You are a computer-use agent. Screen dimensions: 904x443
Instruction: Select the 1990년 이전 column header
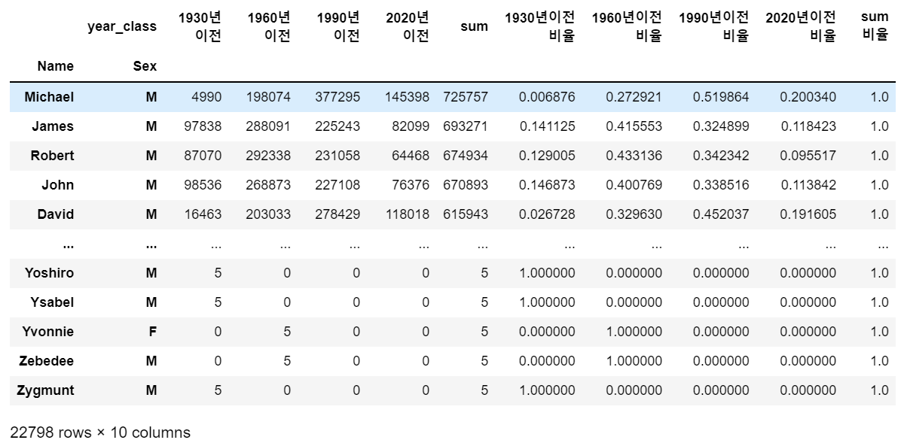point(338,26)
